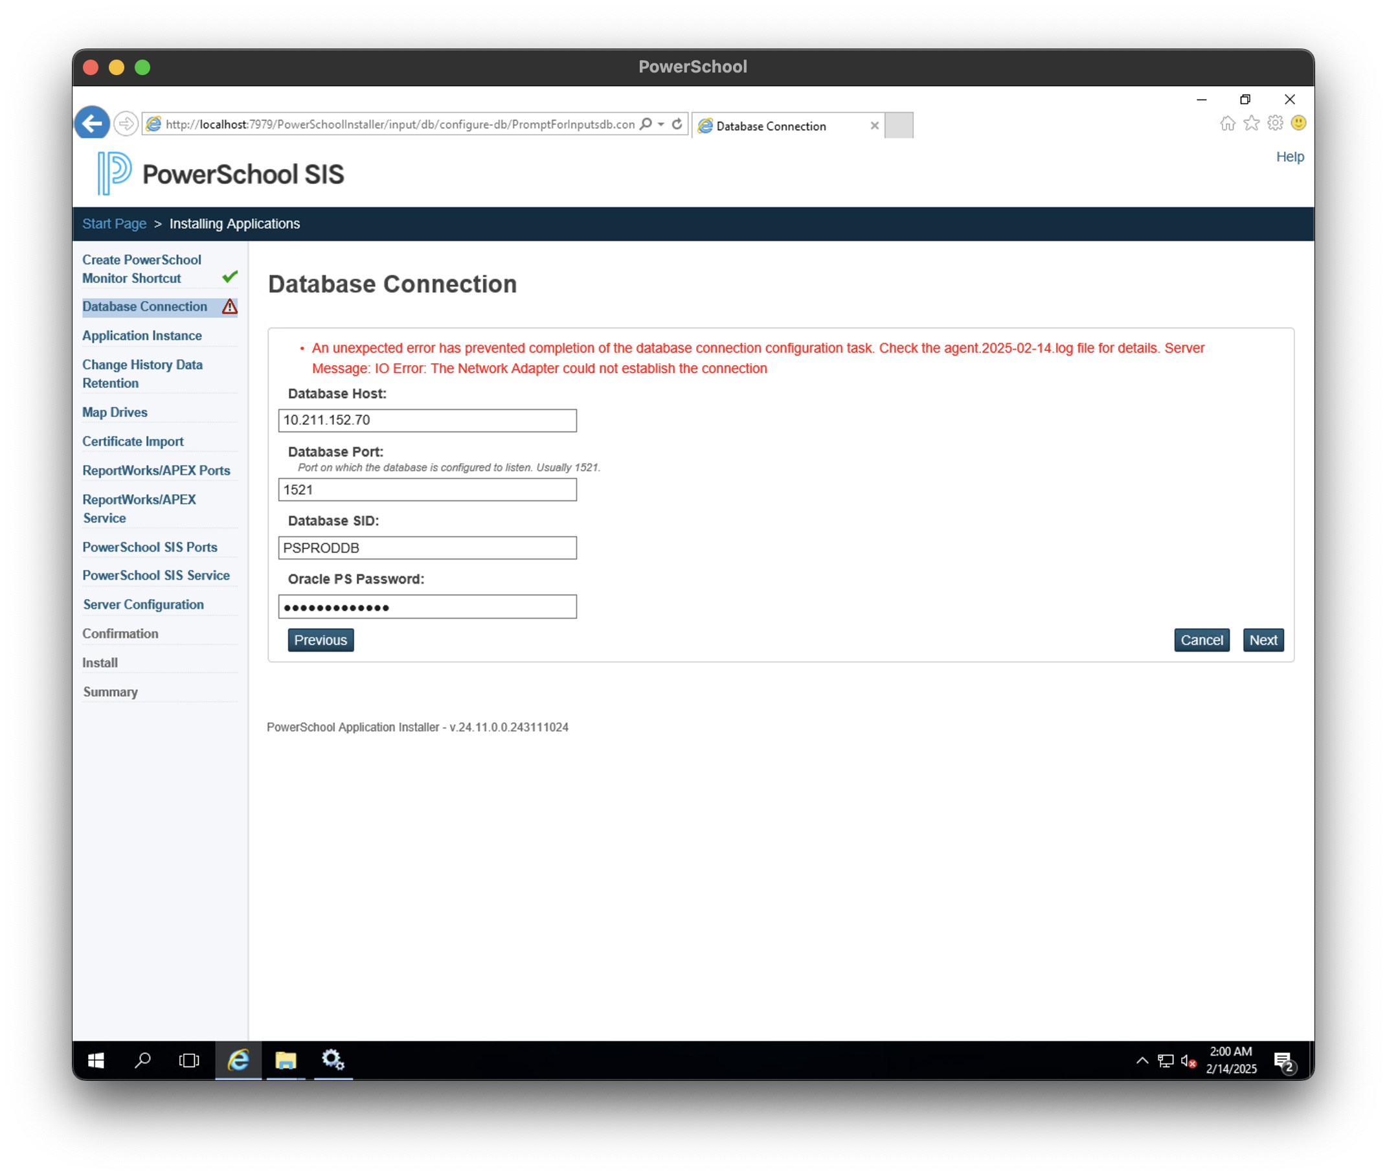Click the red network adapter error message
Viewport: 1387px width, 1176px height.
pos(758,358)
